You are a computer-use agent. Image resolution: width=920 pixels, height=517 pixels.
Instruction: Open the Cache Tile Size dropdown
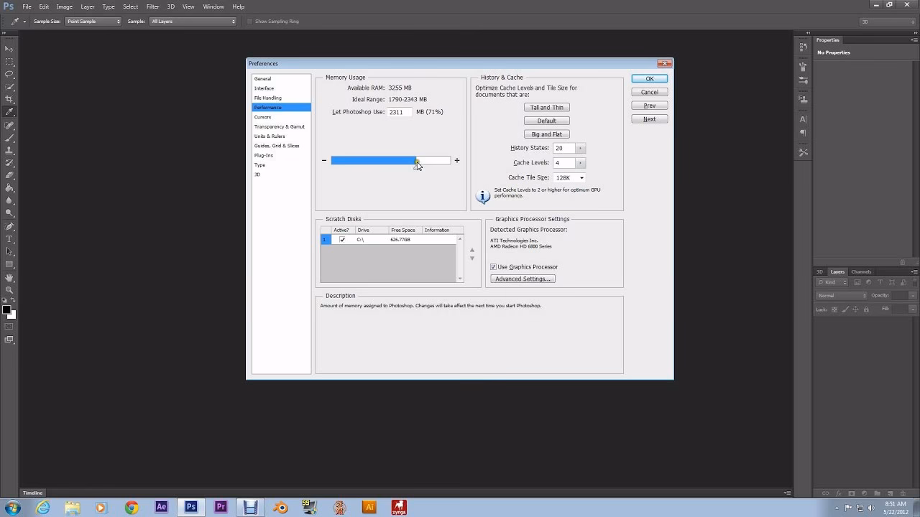coord(569,177)
